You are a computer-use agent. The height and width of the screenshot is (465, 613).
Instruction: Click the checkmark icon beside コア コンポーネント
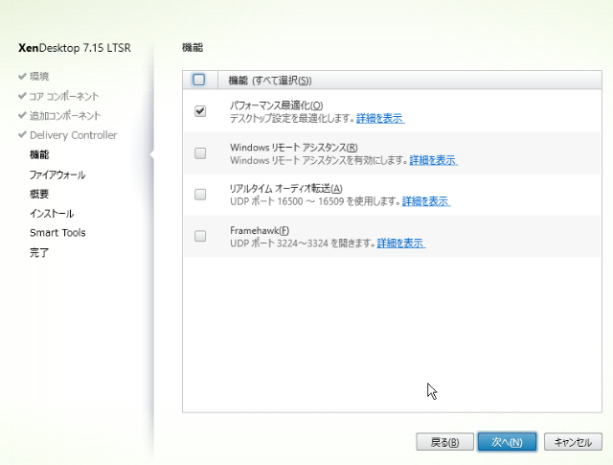(22, 96)
